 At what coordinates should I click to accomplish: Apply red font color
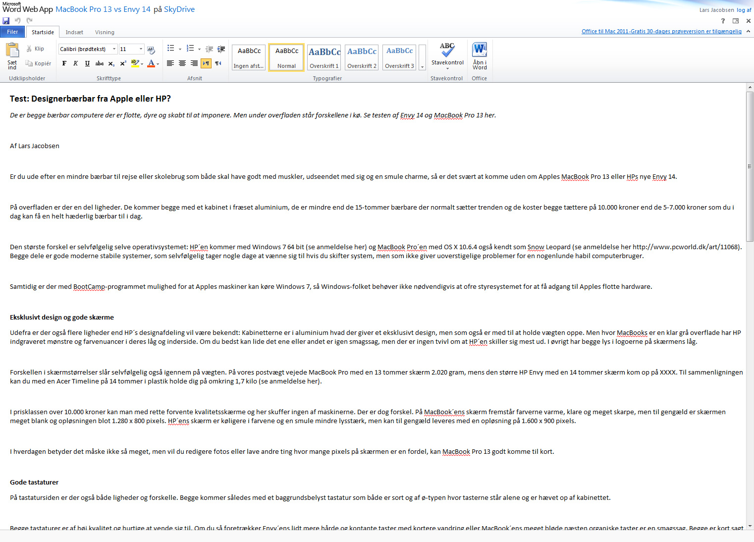click(151, 63)
